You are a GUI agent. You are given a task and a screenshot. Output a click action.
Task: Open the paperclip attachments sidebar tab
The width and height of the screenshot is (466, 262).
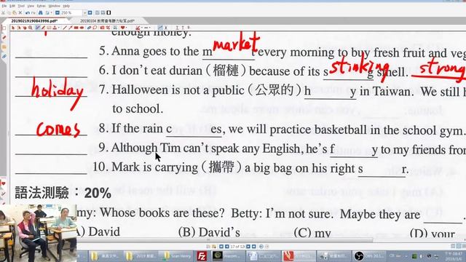[4, 56]
